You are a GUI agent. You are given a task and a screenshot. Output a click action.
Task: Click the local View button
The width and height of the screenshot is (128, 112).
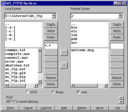51,52
